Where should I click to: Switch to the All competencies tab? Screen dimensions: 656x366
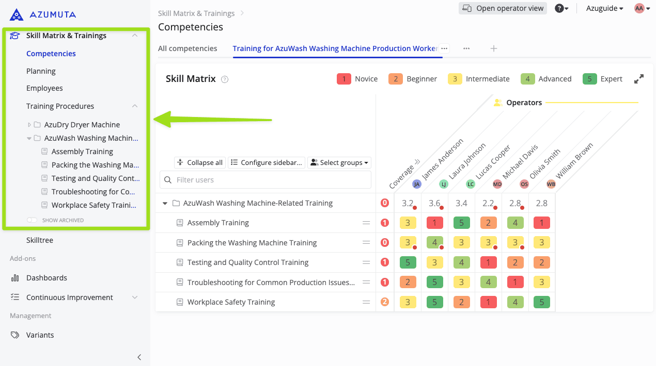[188, 48]
